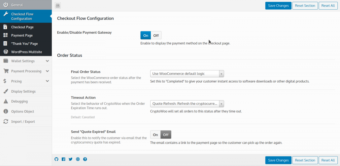Click the receipt icon for "Thank You" Page
The height and width of the screenshot is (166, 340).
pos(6,44)
